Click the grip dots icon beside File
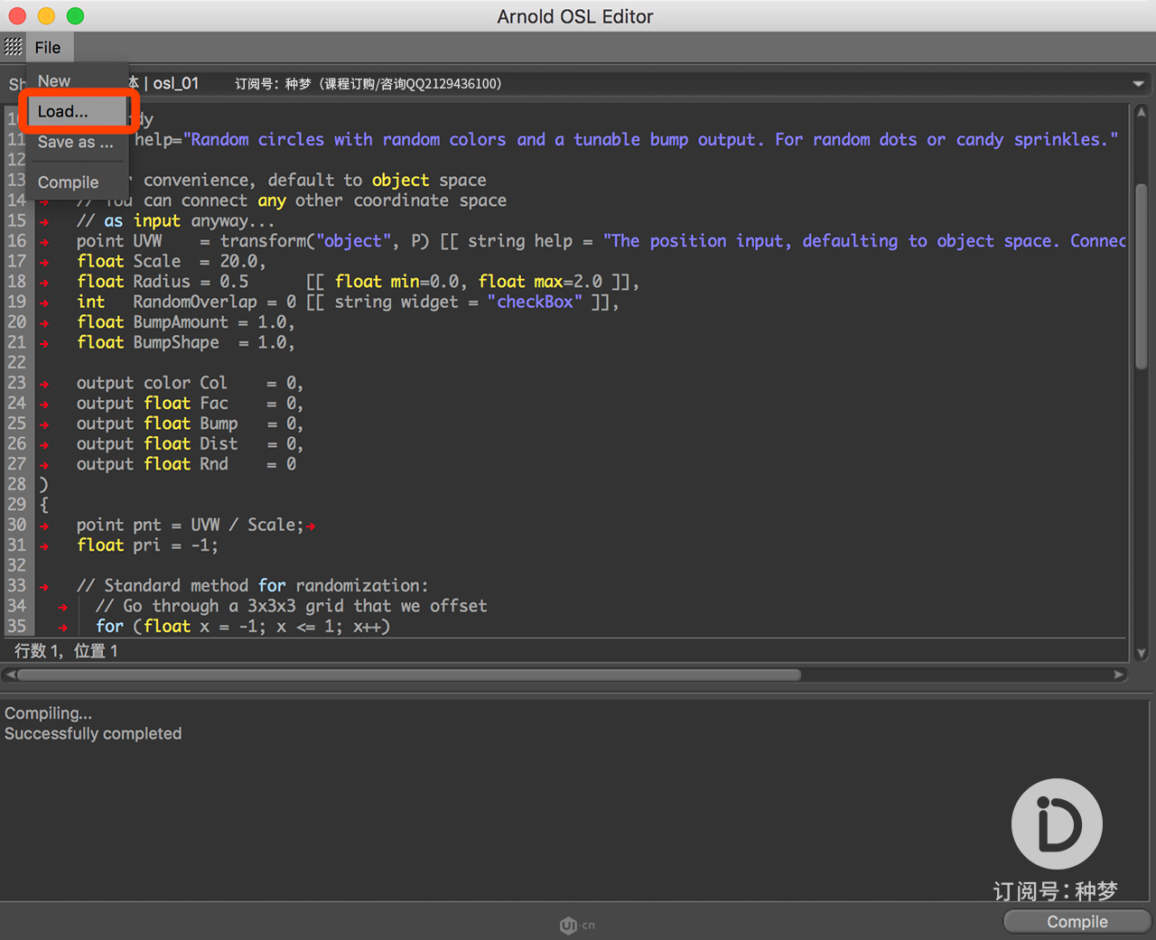This screenshot has height=940, width=1156. [14, 47]
